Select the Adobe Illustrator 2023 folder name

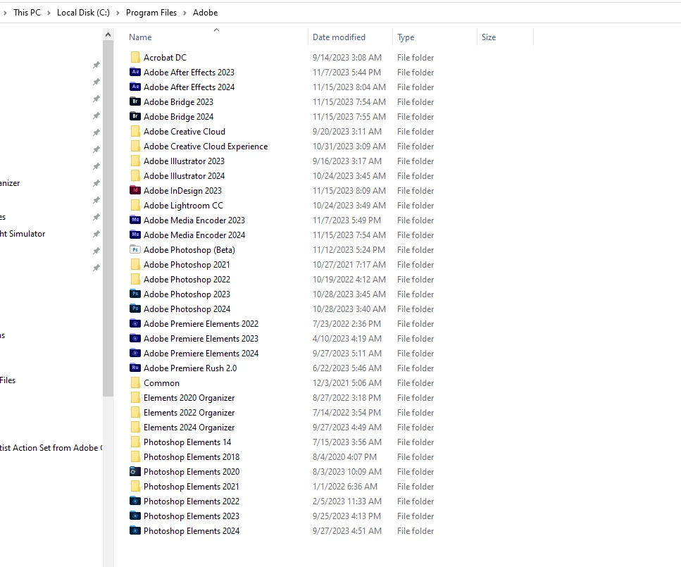(x=184, y=161)
